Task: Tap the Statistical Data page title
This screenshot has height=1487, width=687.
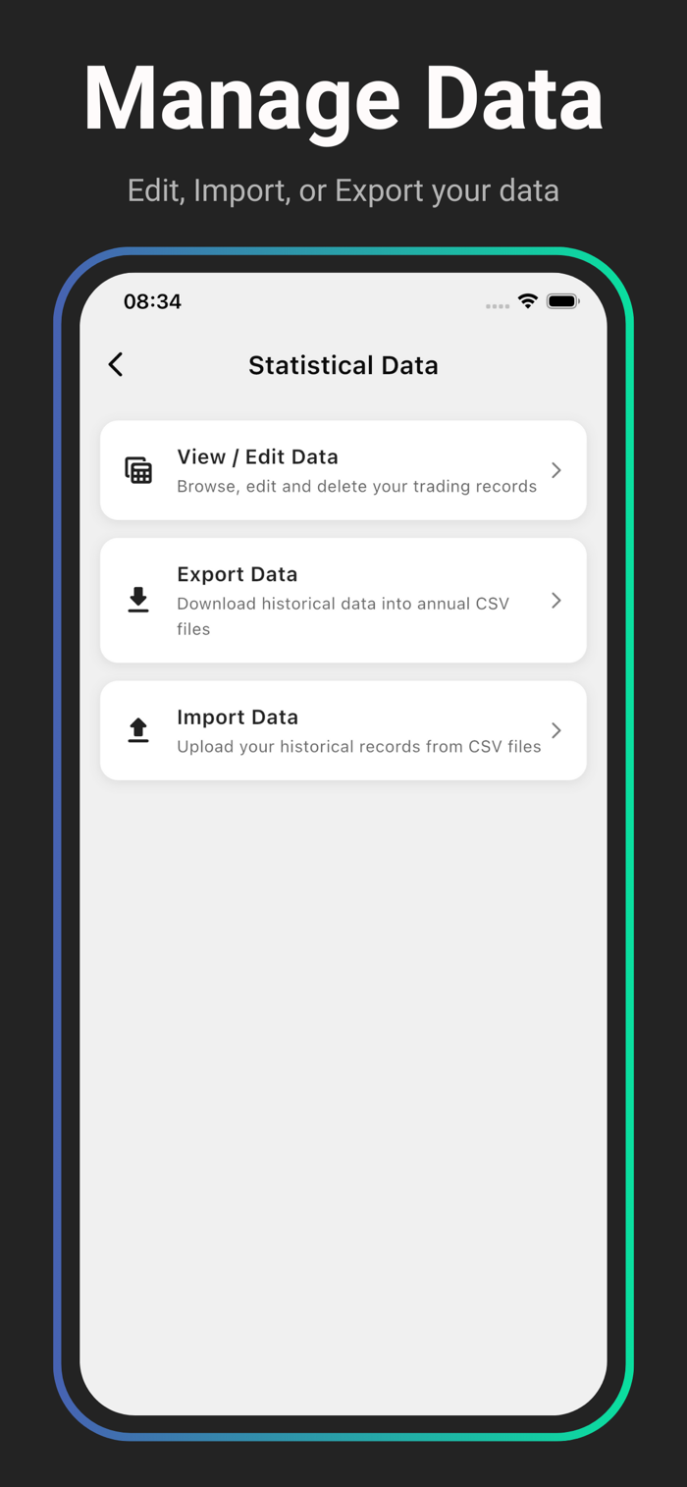Action: 343,365
